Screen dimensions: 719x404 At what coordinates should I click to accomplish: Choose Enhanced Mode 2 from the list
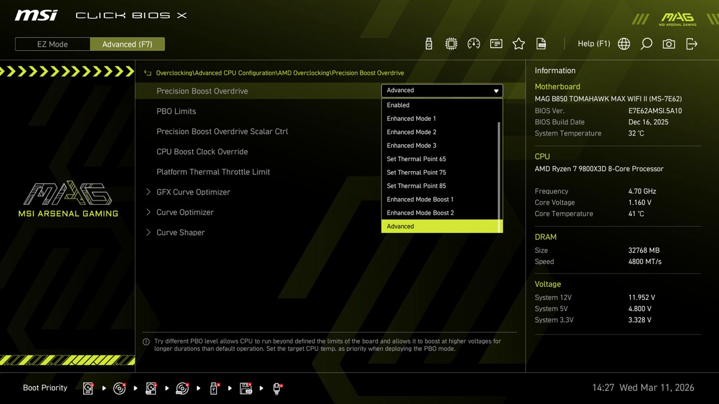point(412,132)
